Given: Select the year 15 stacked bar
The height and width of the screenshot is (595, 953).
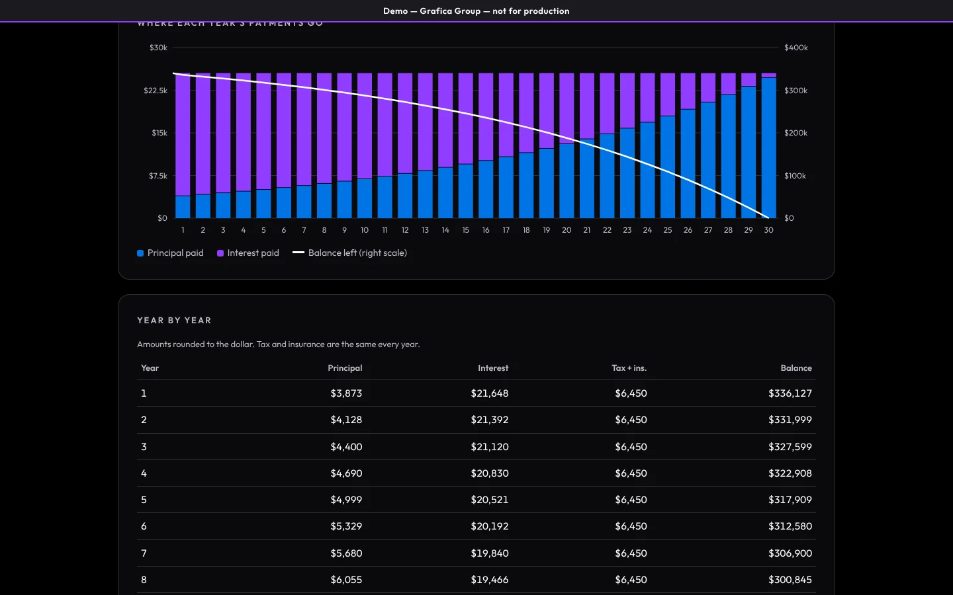Looking at the screenshot, I should coord(466,145).
